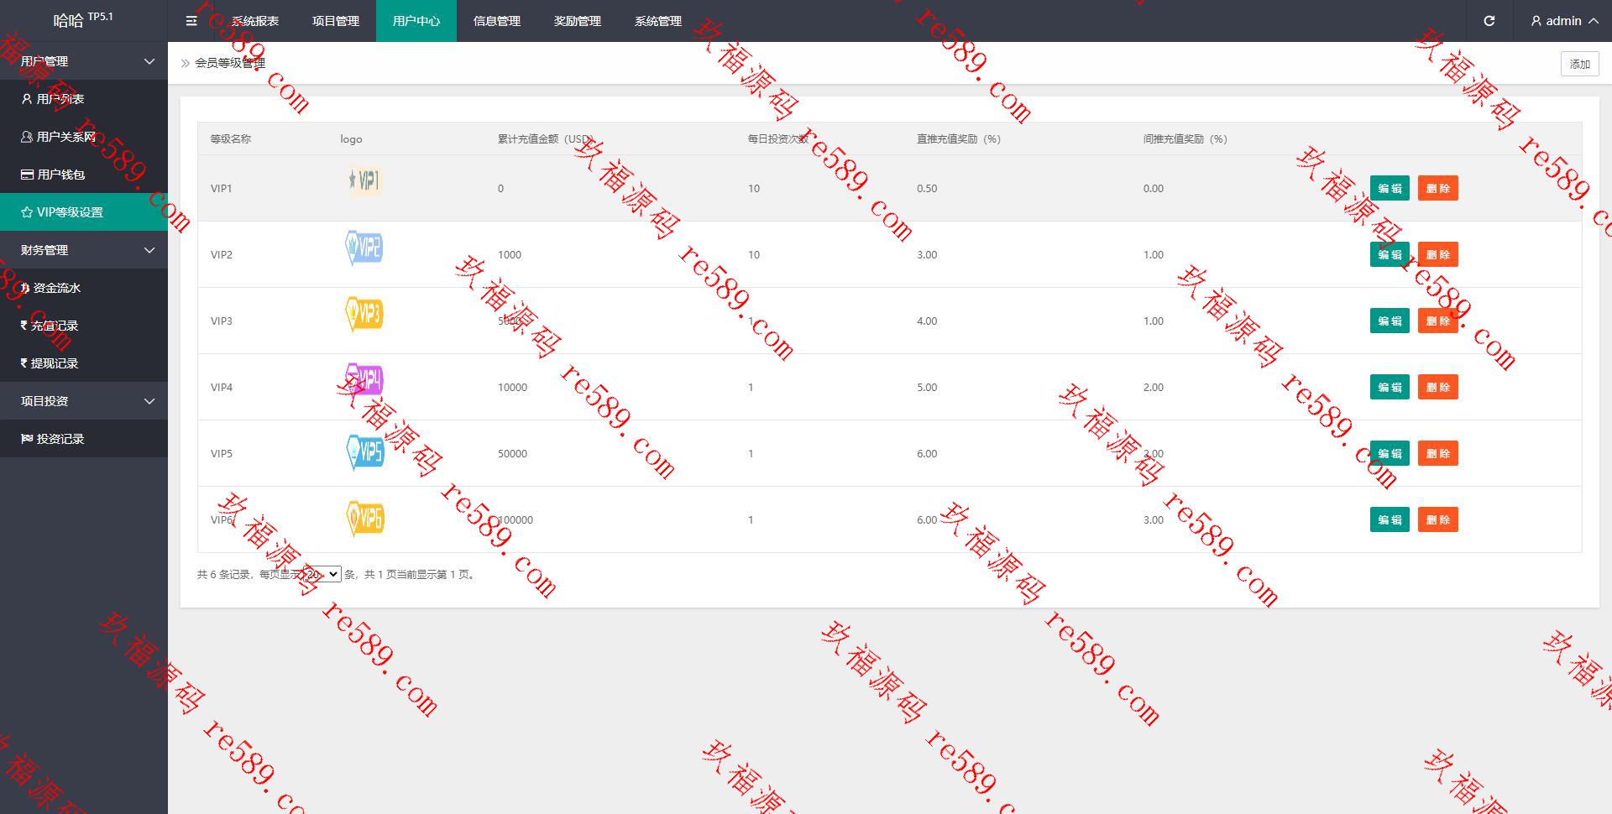Delete the VIP2 row
Viewport: 1612px width, 814px height.
(1438, 254)
